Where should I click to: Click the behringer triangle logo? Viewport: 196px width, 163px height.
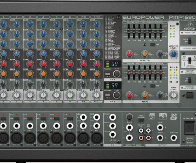click(x=189, y=24)
